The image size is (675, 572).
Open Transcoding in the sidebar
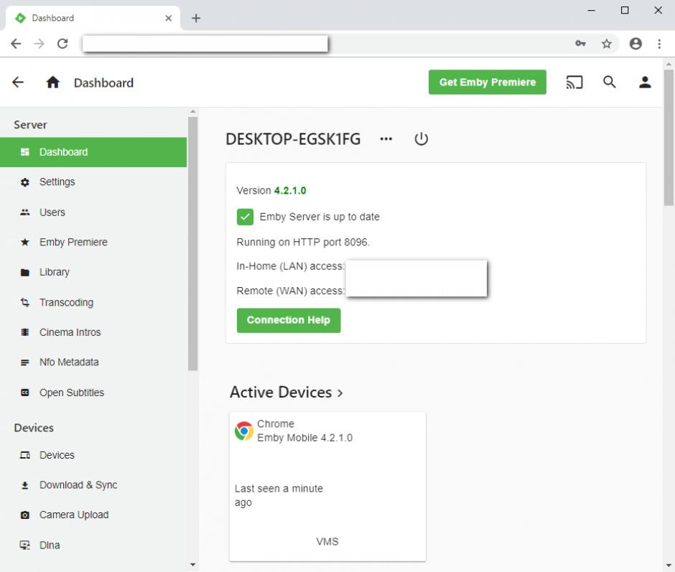(93, 302)
